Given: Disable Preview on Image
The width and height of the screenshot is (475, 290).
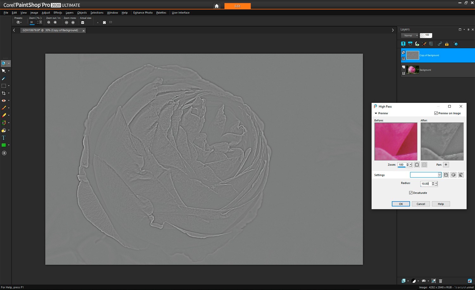Looking at the screenshot, I should click(x=436, y=113).
